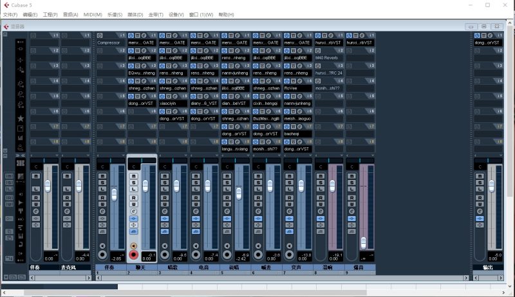Open the hunxi...?RC 24 insert slot menu

pyautogui.click(x=329, y=73)
